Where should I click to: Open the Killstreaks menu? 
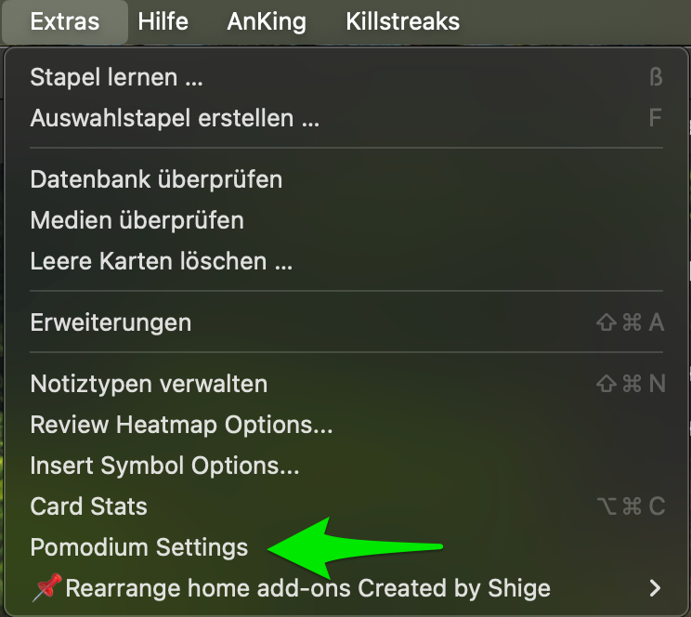pos(402,21)
